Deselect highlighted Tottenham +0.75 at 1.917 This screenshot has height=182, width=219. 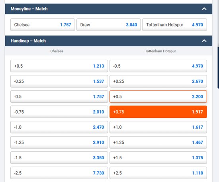[x=158, y=112]
